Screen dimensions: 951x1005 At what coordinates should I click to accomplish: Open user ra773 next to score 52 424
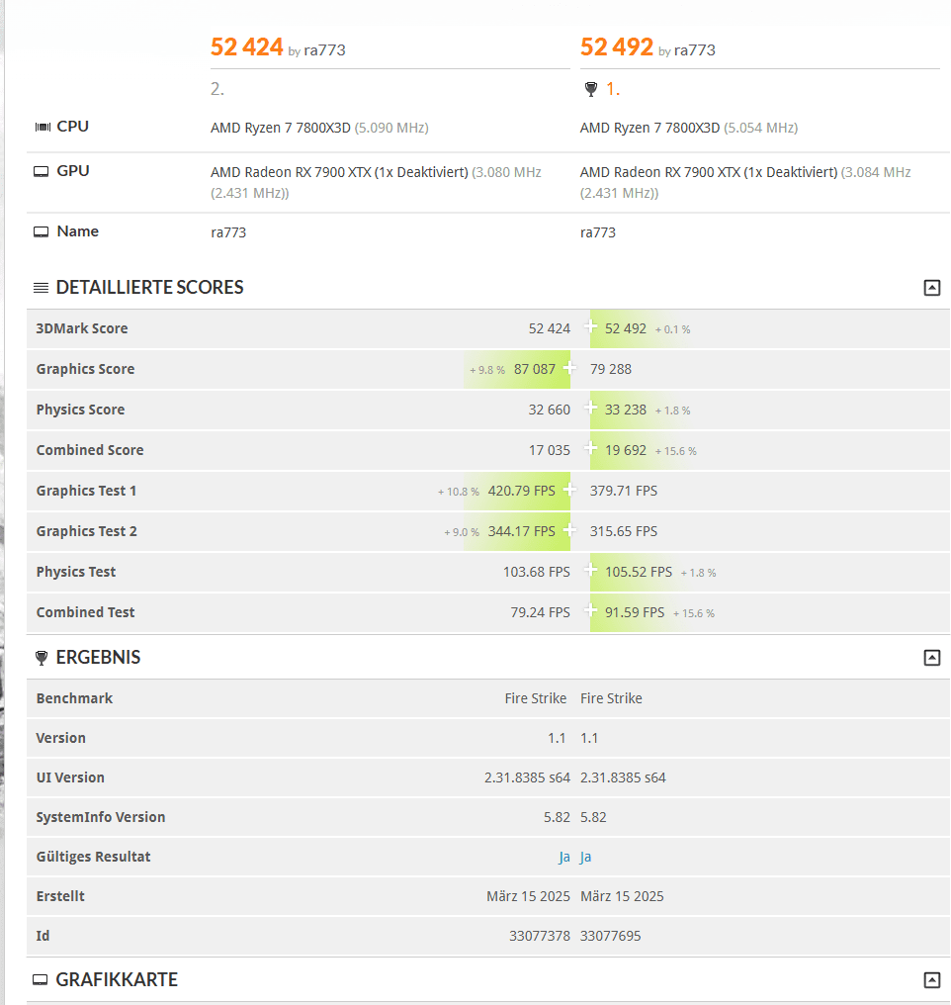pos(324,50)
